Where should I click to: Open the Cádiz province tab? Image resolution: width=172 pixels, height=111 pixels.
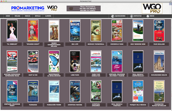pyautogui.click(x=8, y=16)
